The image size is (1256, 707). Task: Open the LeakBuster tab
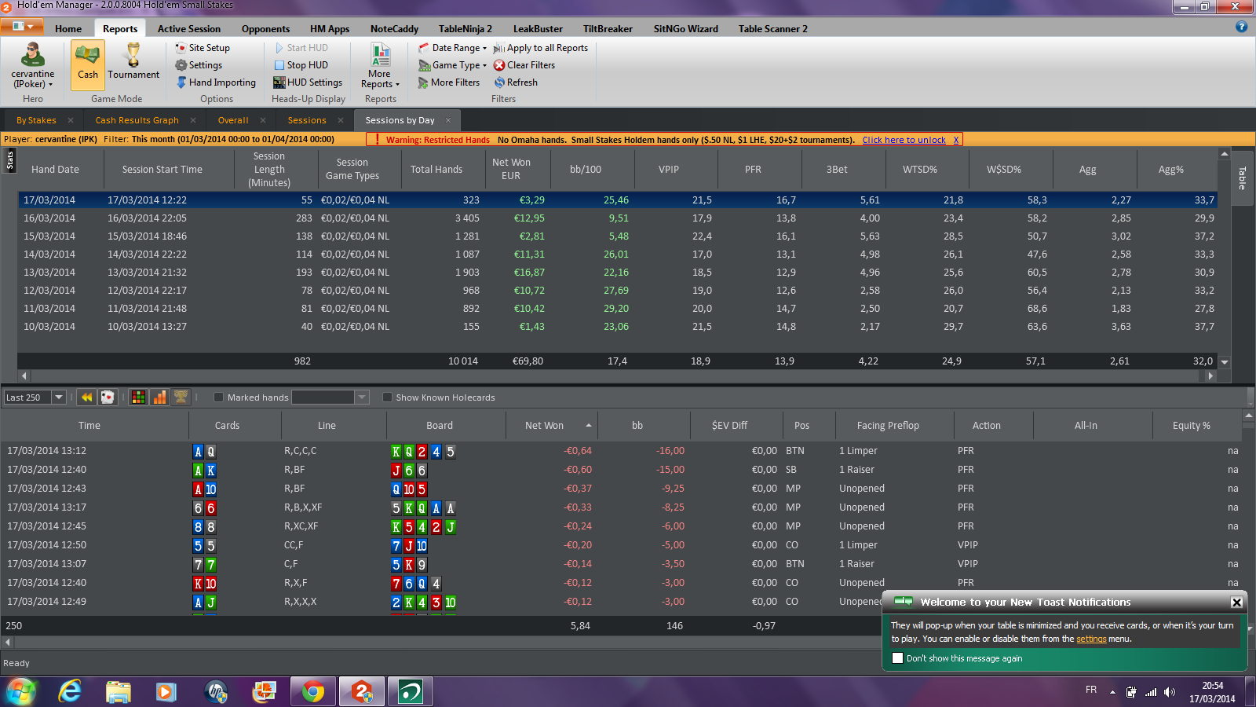[x=538, y=29]
